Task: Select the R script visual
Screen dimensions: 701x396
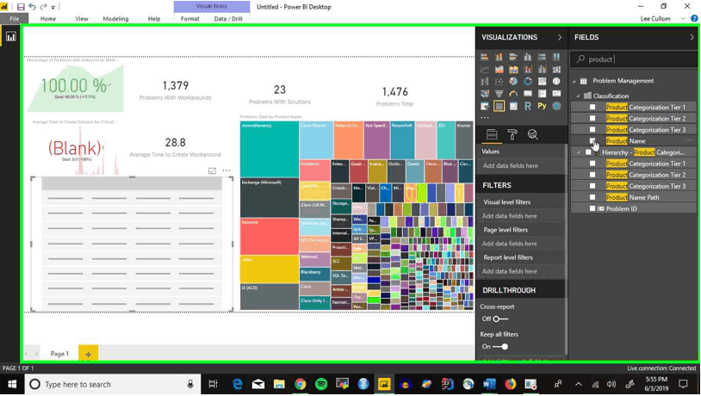Action: [x=528, y=107]
